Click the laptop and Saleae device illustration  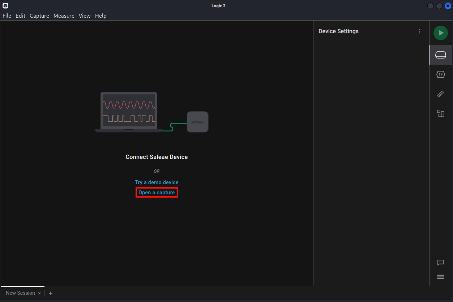(152, 112)
